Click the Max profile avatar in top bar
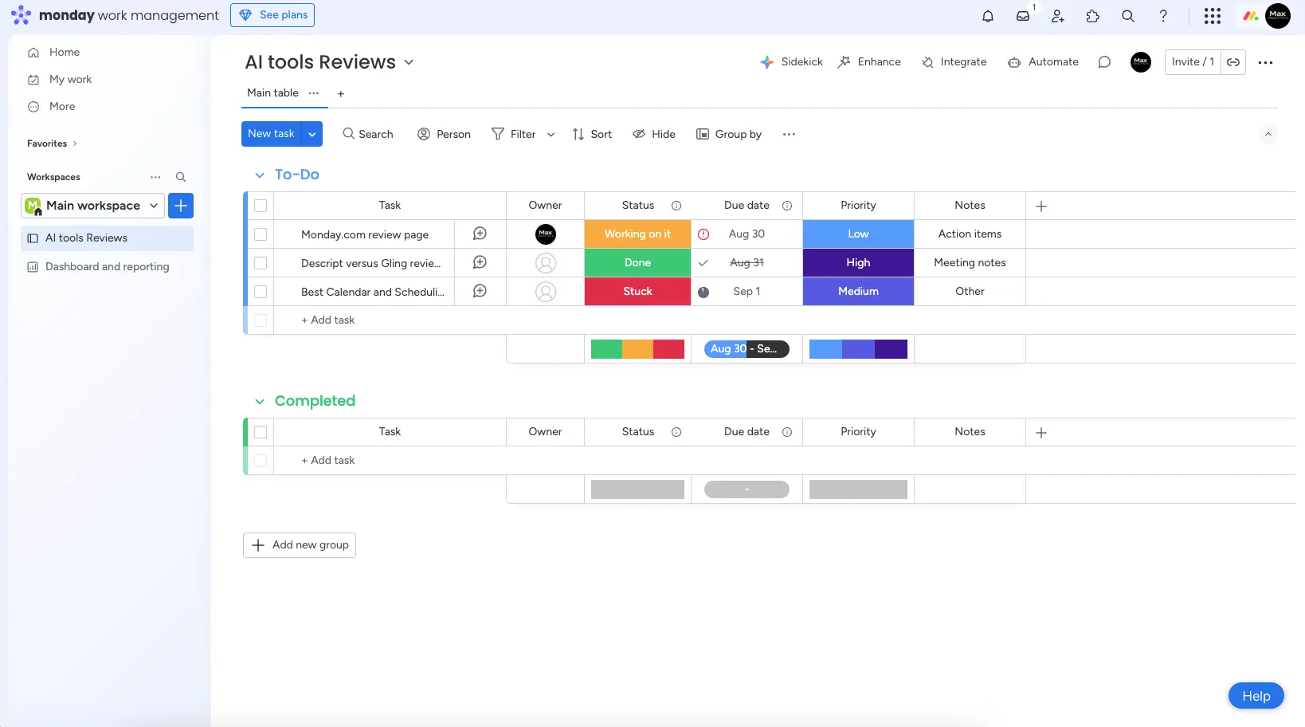 1278,15
